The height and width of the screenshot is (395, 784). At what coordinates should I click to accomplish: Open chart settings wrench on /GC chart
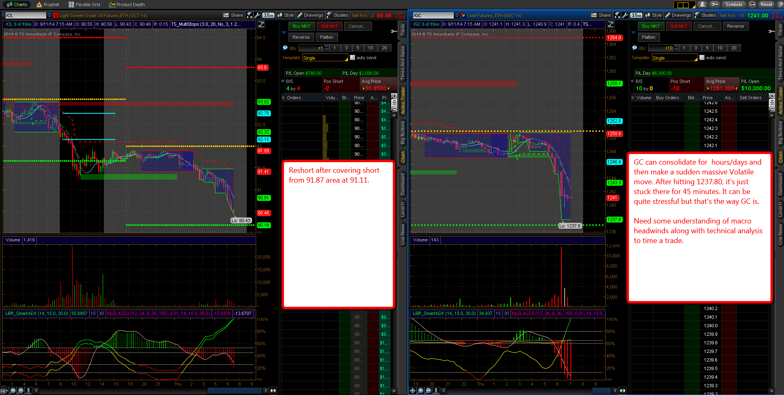coord(625,15)
